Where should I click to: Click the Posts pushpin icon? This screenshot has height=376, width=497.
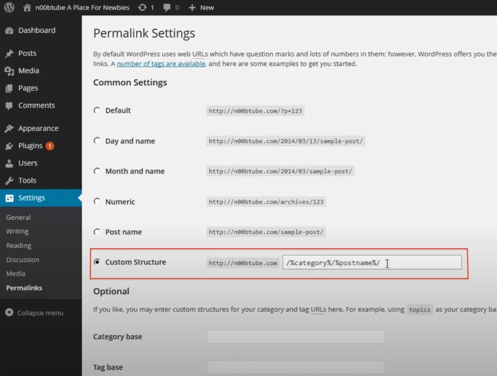point(9,53)
